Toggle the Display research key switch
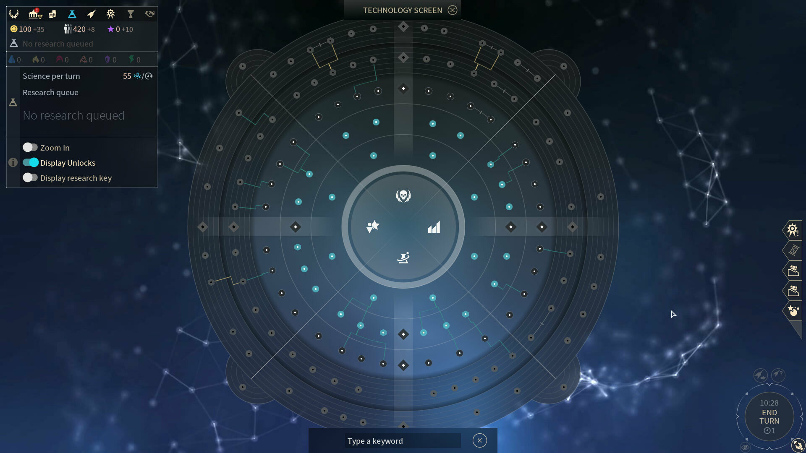 tap(29, 177)
